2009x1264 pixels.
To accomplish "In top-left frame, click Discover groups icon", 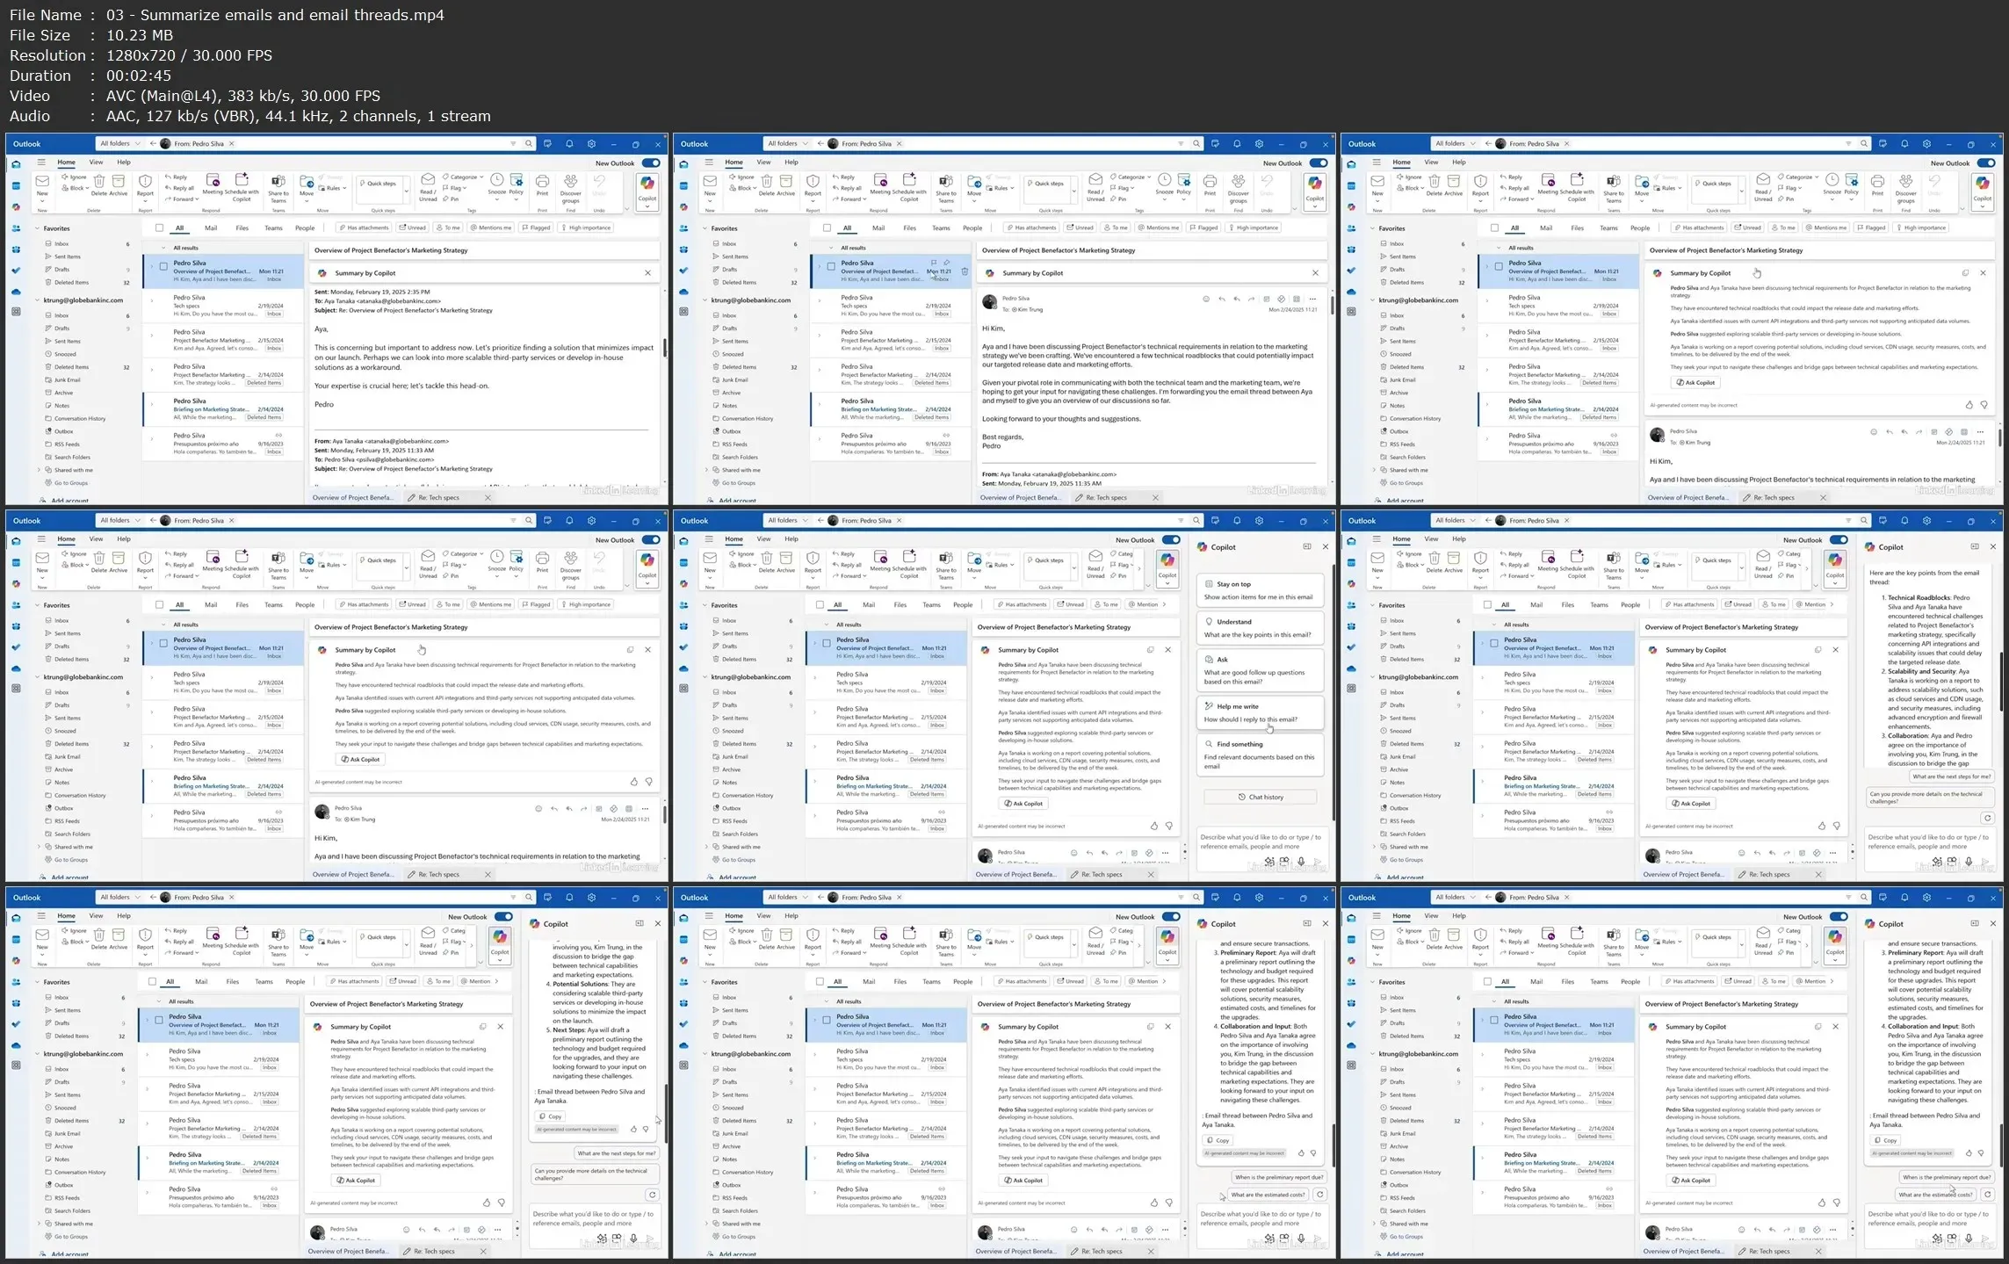I will pyautogui.click(x=571, y=181).
